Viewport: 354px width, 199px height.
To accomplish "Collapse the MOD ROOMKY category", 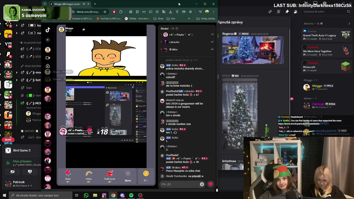I will click(x=31, y=66).
